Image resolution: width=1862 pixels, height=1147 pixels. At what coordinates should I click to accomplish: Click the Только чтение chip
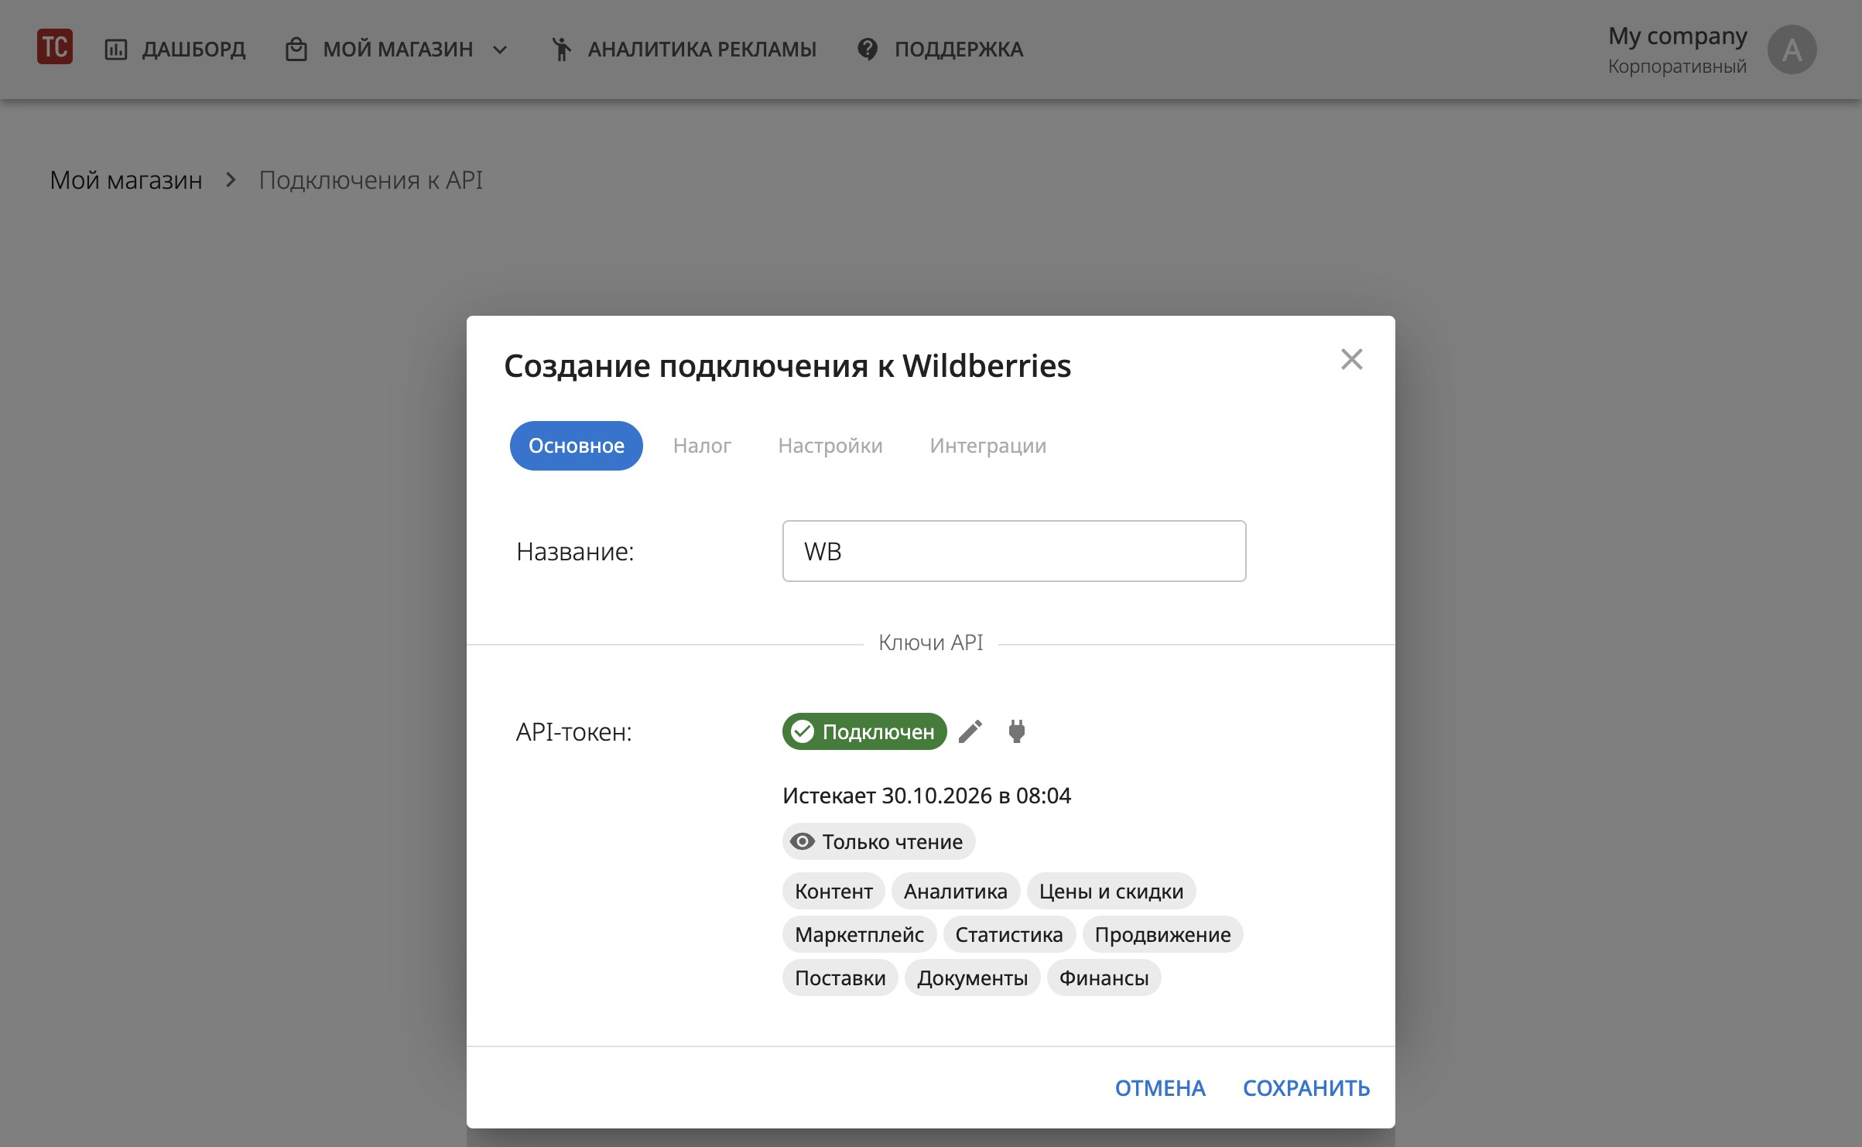[878, 841]
